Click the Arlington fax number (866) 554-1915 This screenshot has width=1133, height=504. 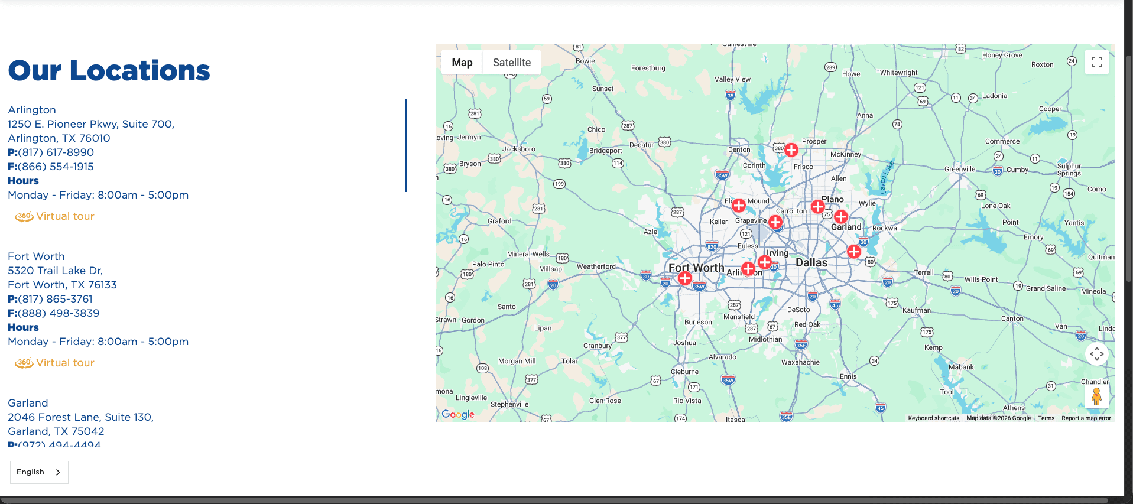pos(56,167)
